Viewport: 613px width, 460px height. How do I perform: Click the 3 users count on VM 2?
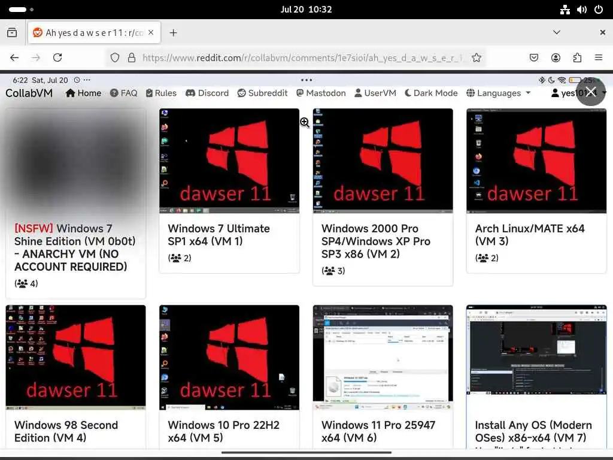[x=333, y=271]
